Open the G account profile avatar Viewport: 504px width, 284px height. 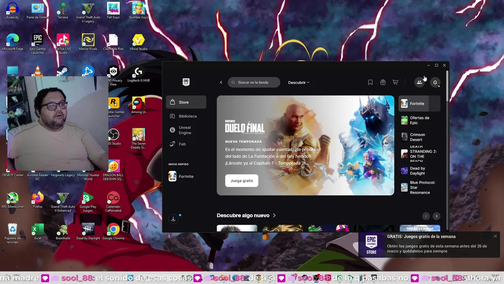[435, 82]
